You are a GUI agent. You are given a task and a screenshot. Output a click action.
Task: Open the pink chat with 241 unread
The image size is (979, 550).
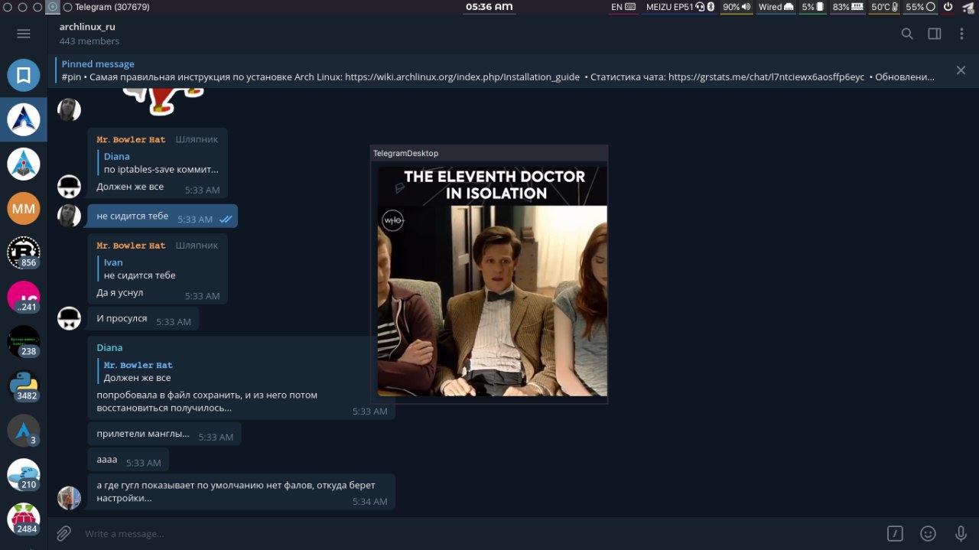[x=24, y=297]
